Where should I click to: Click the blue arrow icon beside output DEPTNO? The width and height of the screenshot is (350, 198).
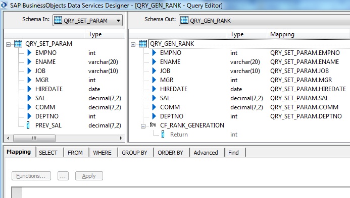(x=154, y=116)
